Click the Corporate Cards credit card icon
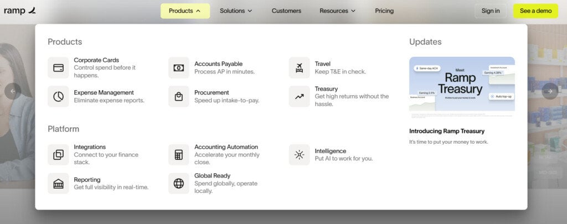 pos(58,67)
